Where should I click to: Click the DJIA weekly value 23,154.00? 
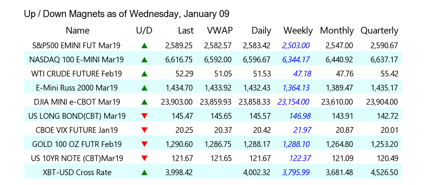click(293, 102)
